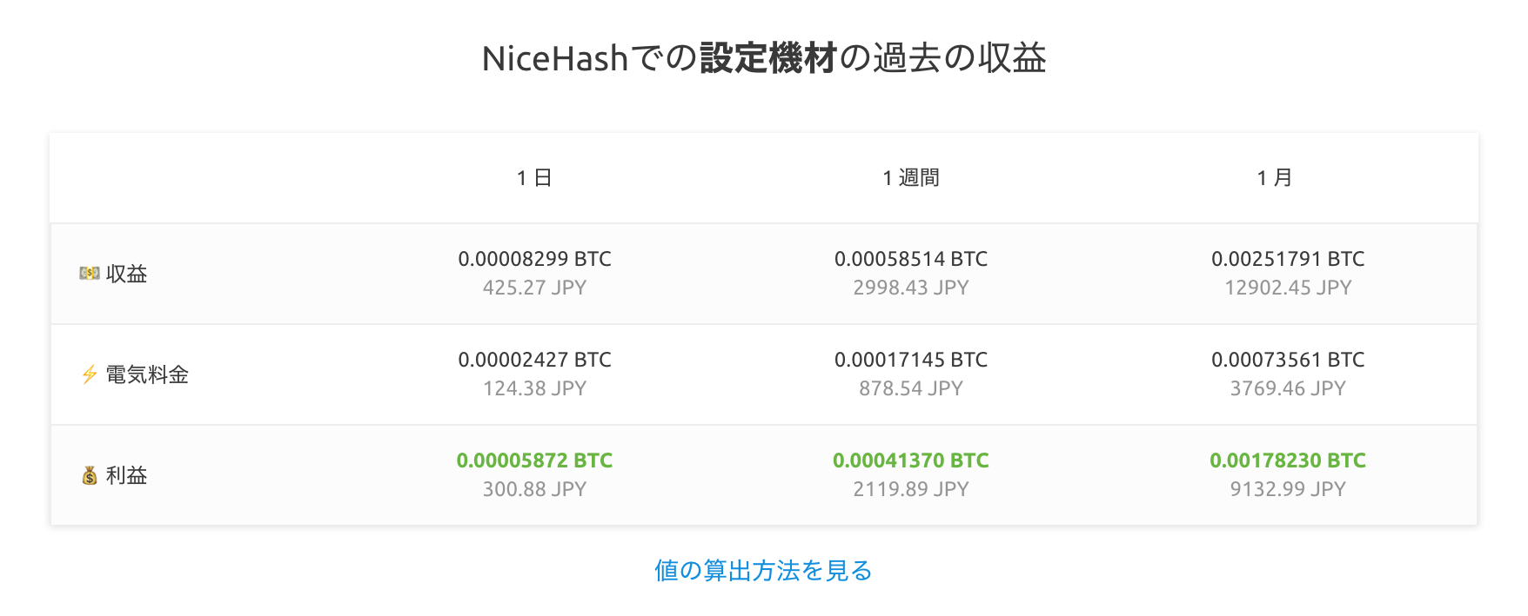
Task: Click the green daily profit 0.00005872 BTC
Action: click(534, 460)
